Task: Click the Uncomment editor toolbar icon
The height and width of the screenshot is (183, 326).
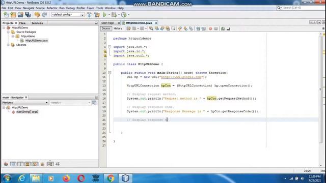Action: [228, 28]
